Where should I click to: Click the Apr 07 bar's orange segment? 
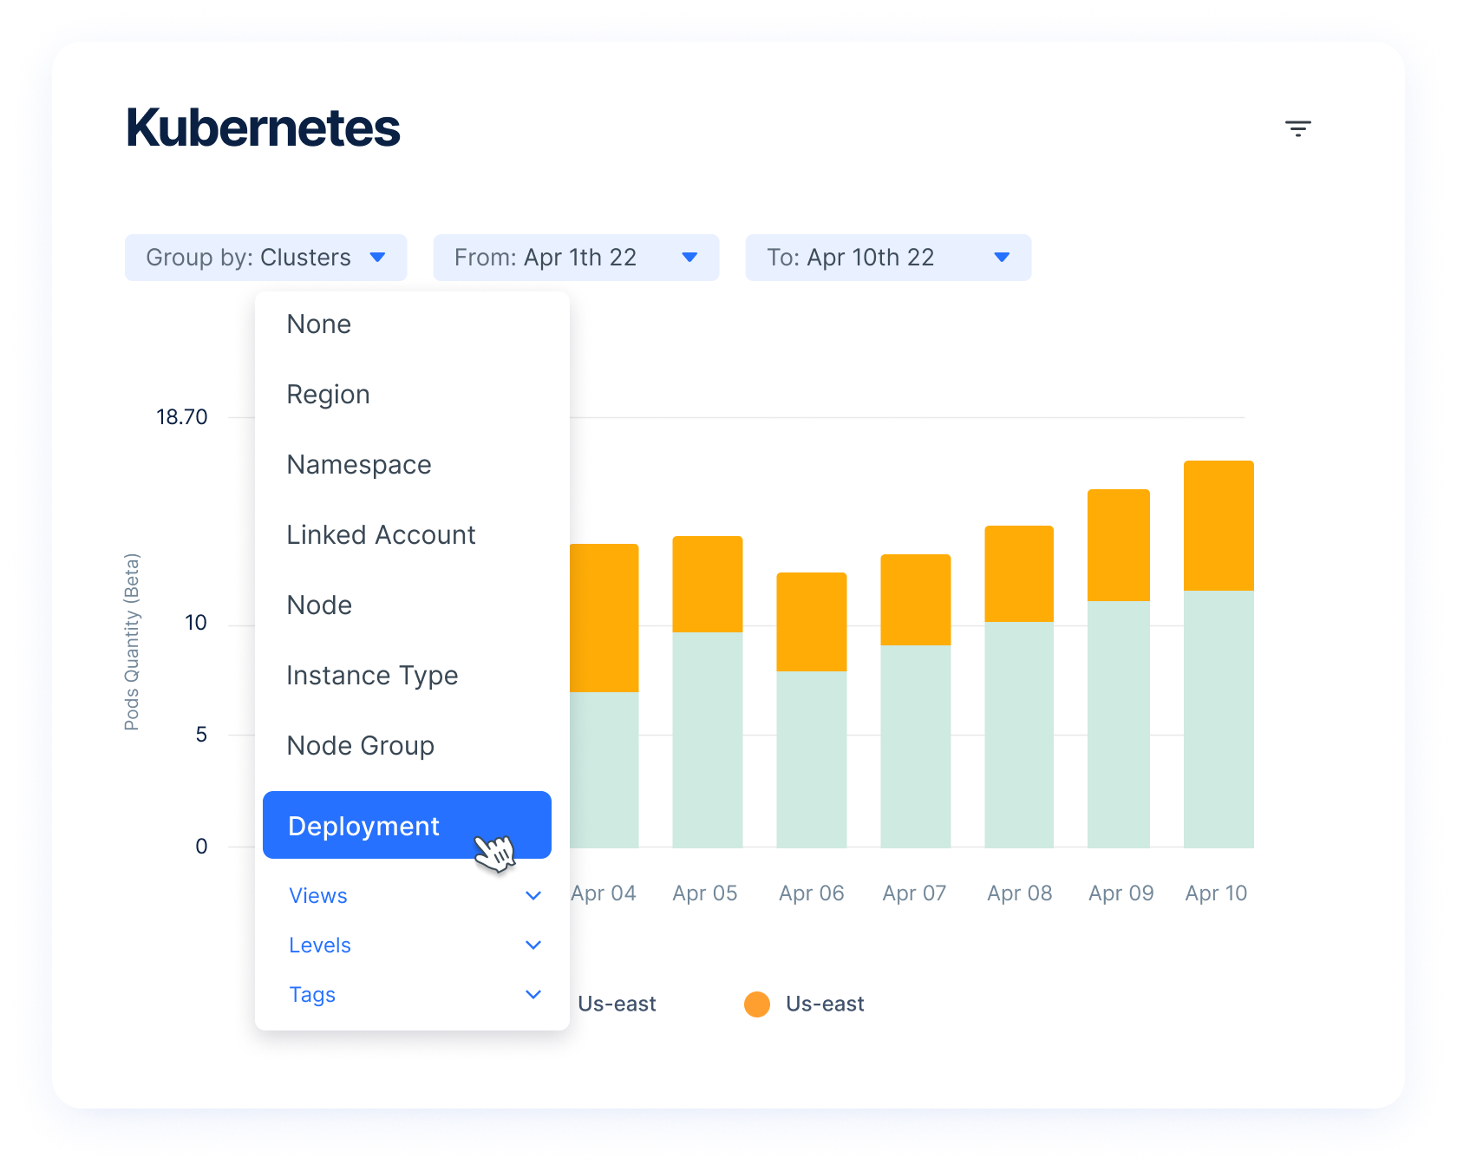tap(916, 599)
